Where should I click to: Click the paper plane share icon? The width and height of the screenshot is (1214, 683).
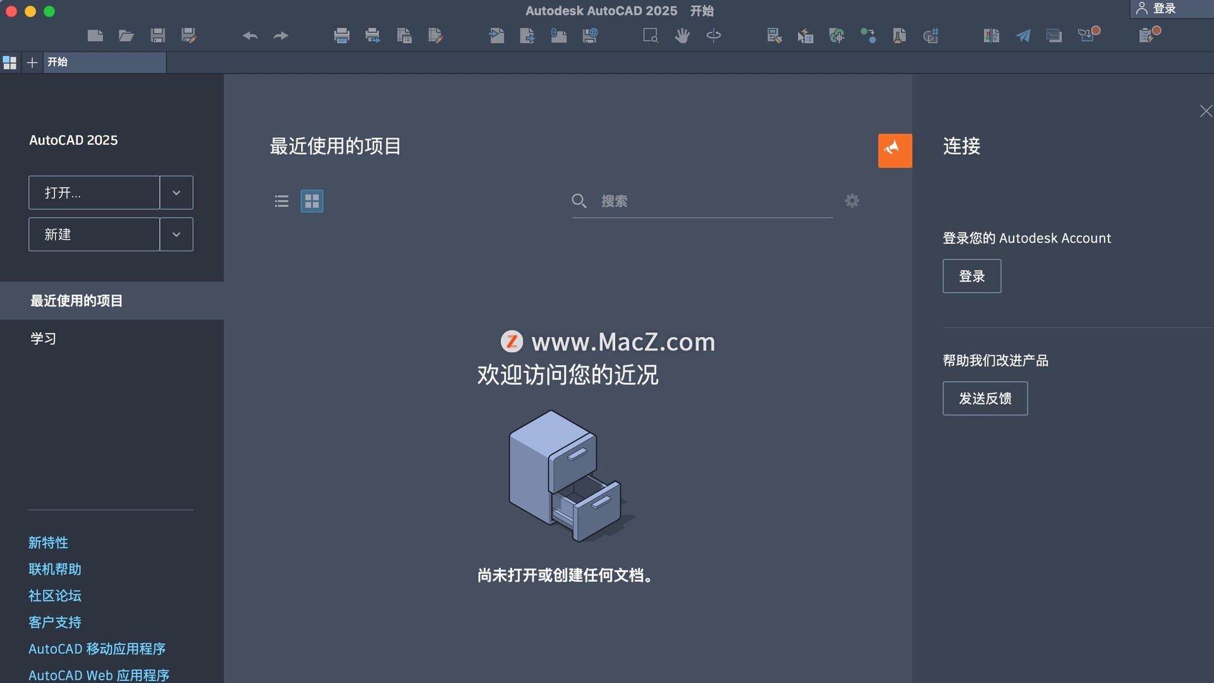[x=1022, y=35]
